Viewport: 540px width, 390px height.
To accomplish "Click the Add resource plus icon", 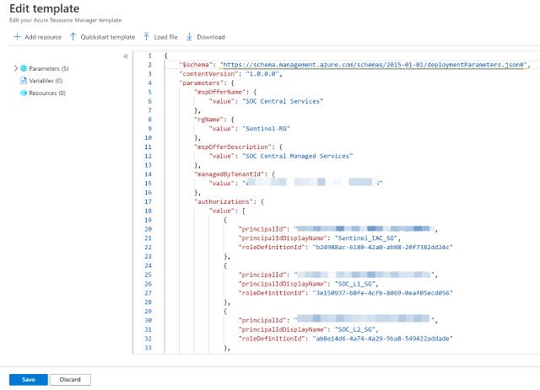I will [17, 37].
